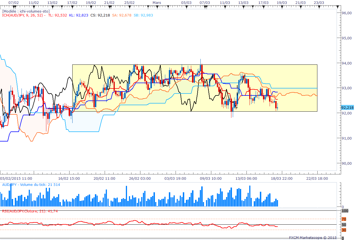Click the 05/03 date on top axis
Image resolution: width=357 pixels, height=240 pixels.
186,2
